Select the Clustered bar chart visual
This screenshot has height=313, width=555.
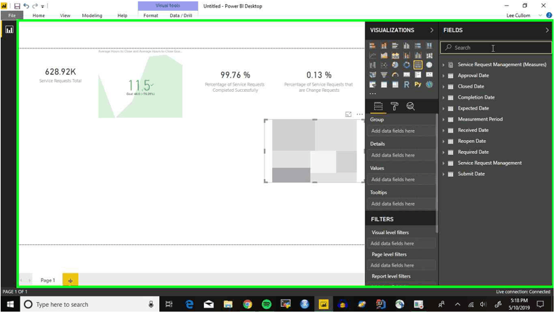pos(395,46)
